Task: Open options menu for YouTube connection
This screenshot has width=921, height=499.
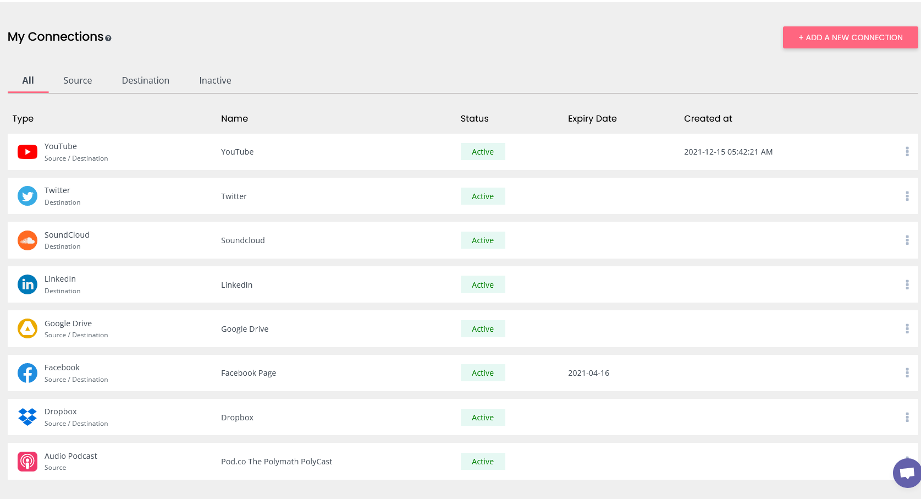Action: pos(907,151)
